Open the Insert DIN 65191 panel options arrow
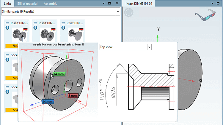 [213, 3]
